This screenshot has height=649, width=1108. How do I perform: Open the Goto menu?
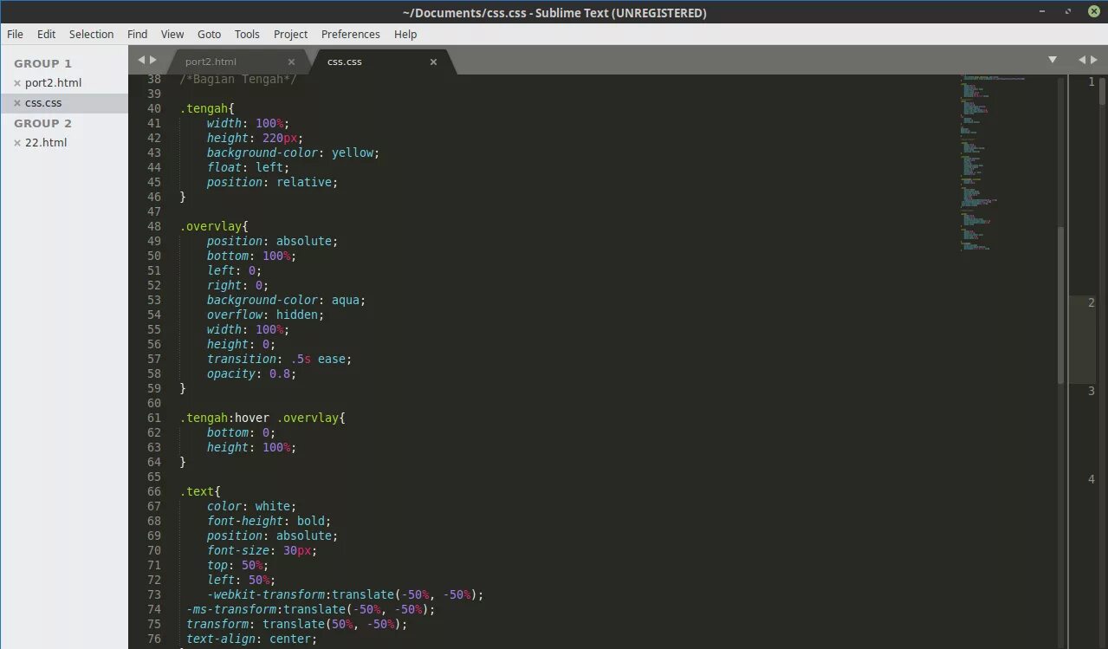pyautogui.click(x=209, y=34)
